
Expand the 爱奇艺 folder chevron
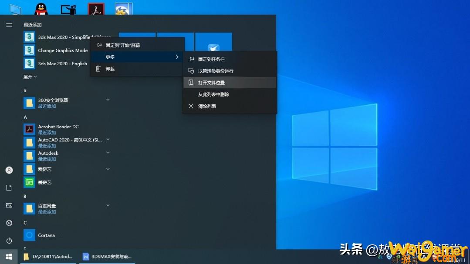[x=108, y=169]
